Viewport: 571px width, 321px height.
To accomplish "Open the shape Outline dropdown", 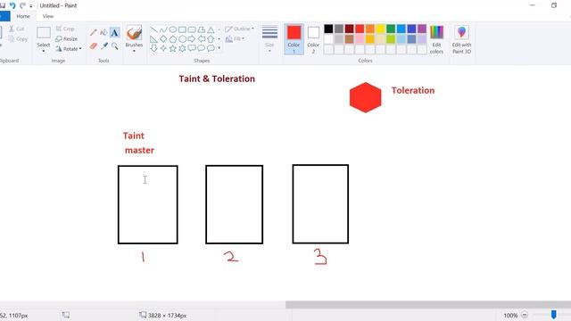I will (239, 29).
